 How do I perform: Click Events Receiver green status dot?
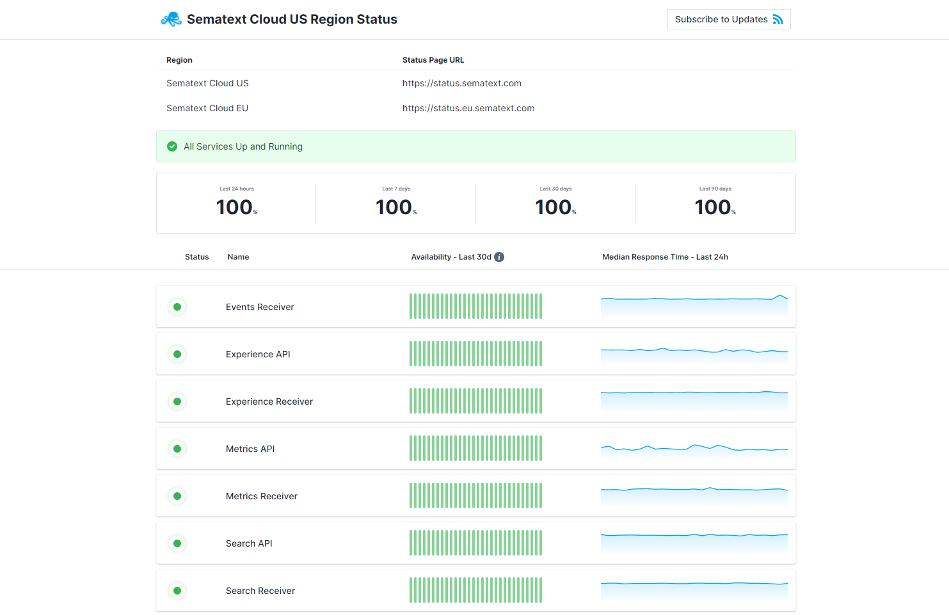(177, 307)
